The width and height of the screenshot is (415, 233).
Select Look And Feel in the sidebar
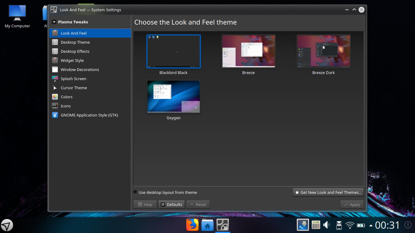pyautogui.click(x=90, y=33)
